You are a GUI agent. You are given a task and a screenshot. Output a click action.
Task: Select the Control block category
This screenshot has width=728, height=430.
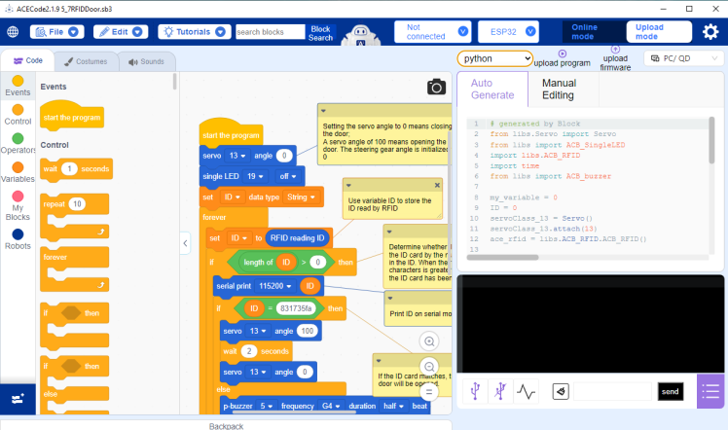pyautogui.click(x=18, y=115)
